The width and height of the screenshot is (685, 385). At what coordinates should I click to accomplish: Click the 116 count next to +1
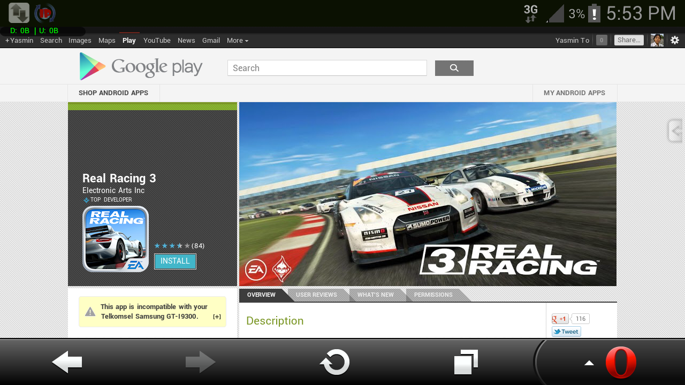(581, 319)
